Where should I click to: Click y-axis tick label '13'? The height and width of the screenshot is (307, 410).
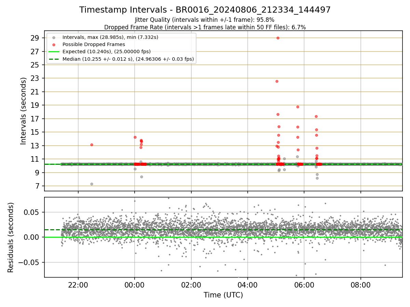tap(35, 146)
